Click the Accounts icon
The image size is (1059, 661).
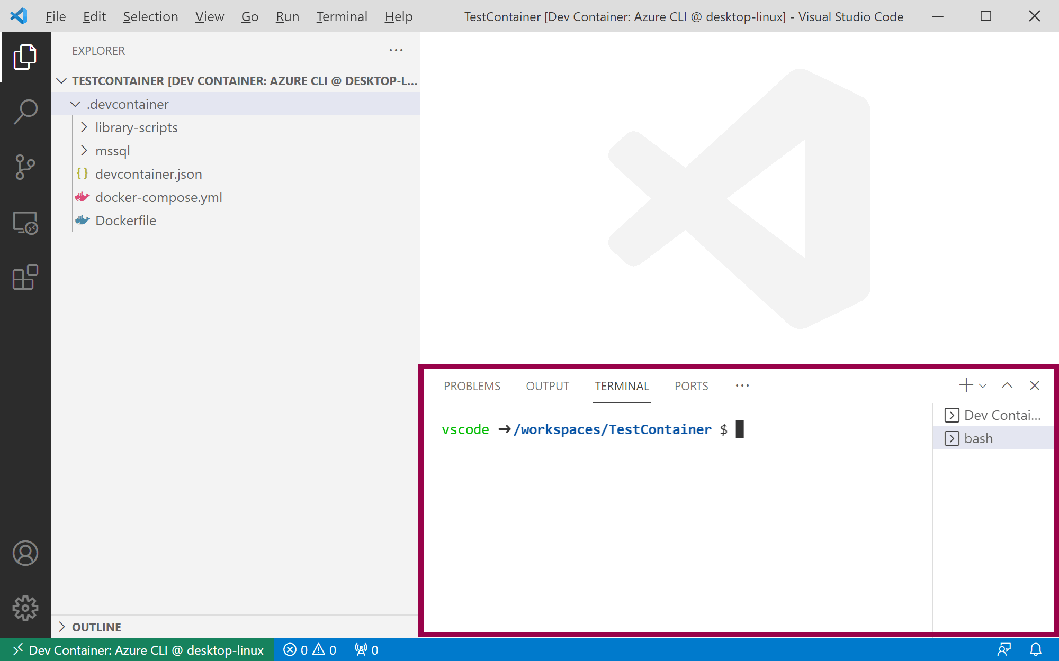(25, 553)
